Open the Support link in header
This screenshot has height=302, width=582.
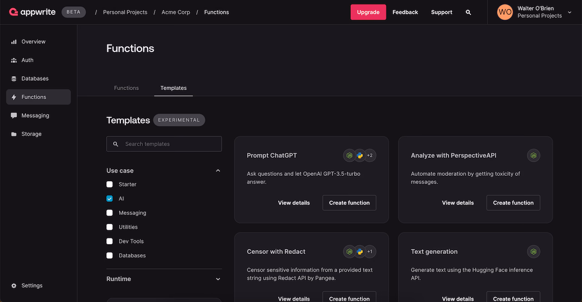pyautogui.click(x=442, y=12)
